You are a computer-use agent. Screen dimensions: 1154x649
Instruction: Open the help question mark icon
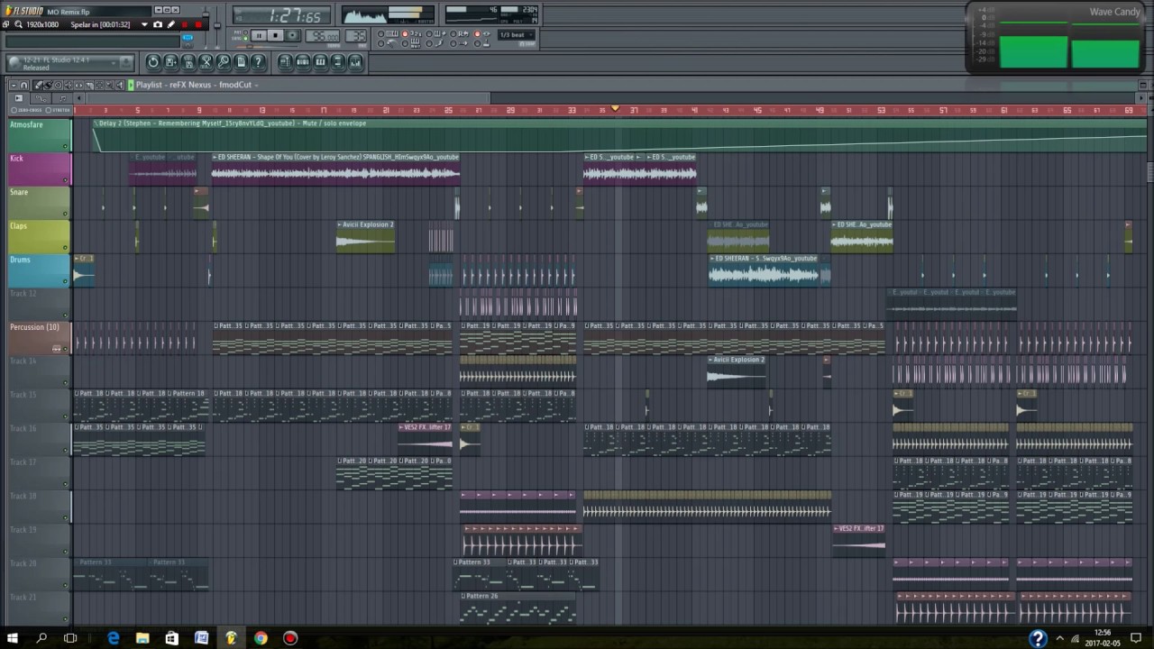click(x=259, y=62)
